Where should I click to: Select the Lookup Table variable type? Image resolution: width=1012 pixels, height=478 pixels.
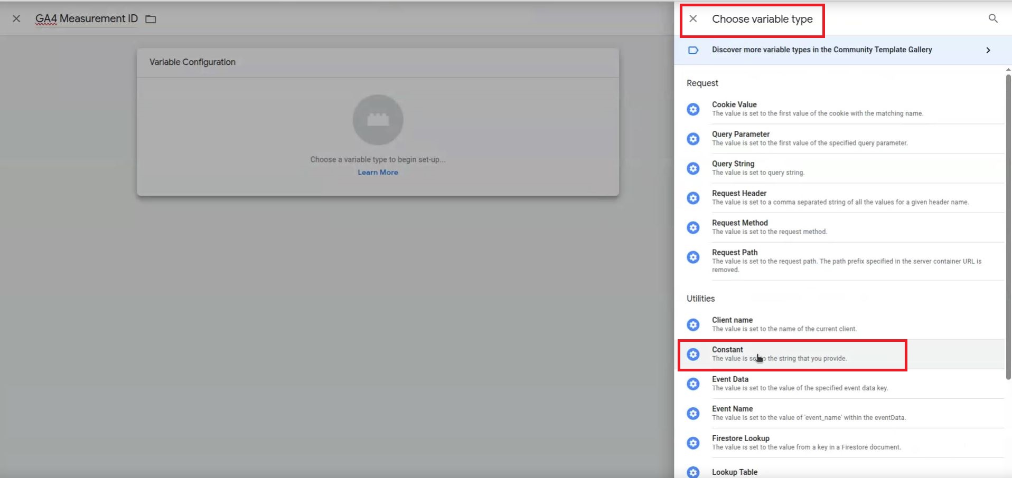click(845, 469)
